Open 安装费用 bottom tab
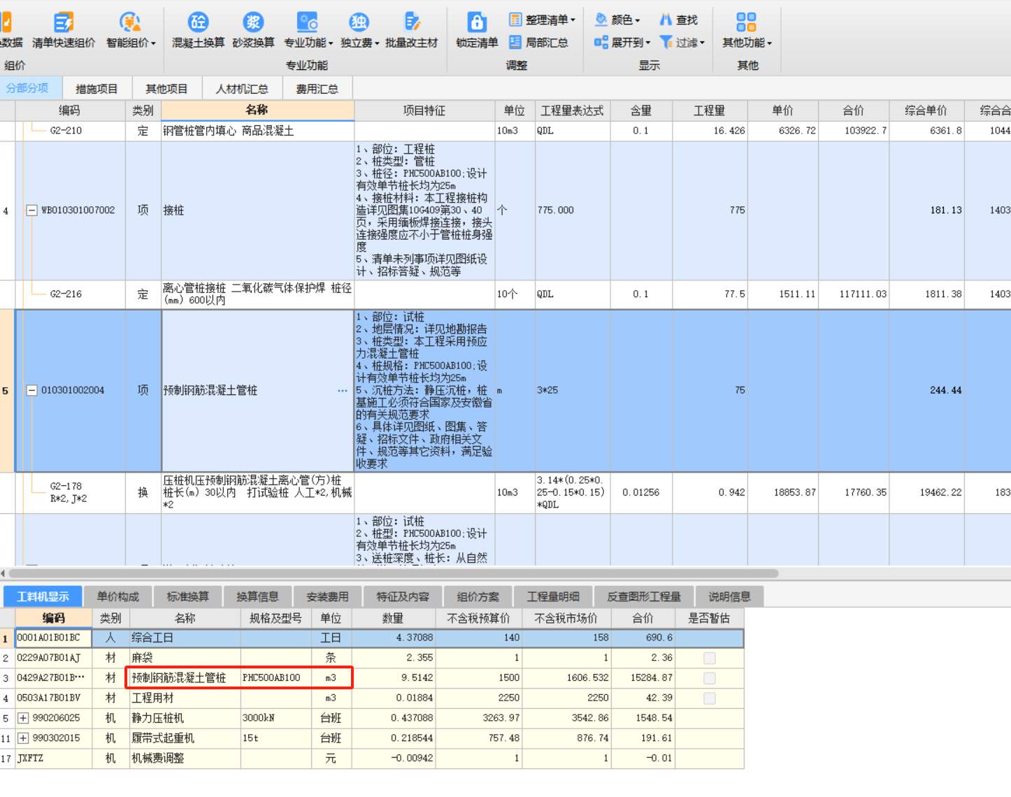The width and height of the screenshot is (1011, 797). 327,596
